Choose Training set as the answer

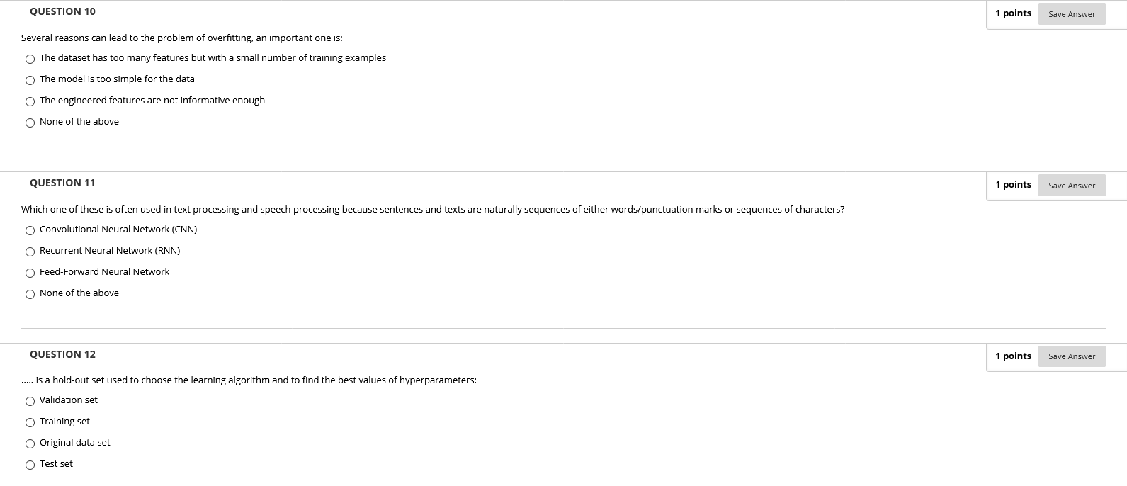click(x=30, y=422)
